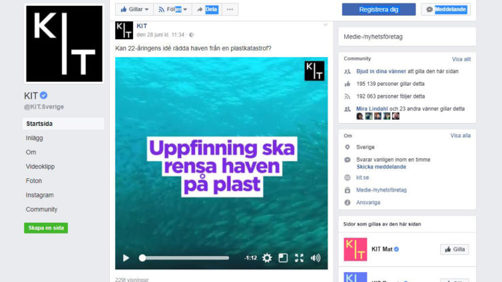This screenshot has height=282, width=502.
Task: Click the feed icon beside 192 063 personer
Action: (348, 96)
